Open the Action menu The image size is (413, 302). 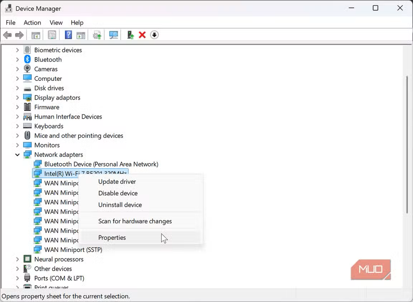point(32,23)
